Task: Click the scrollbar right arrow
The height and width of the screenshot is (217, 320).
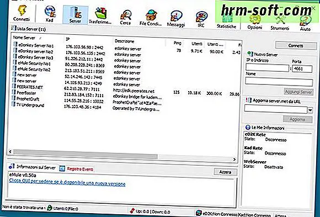Action: (234, 159)
